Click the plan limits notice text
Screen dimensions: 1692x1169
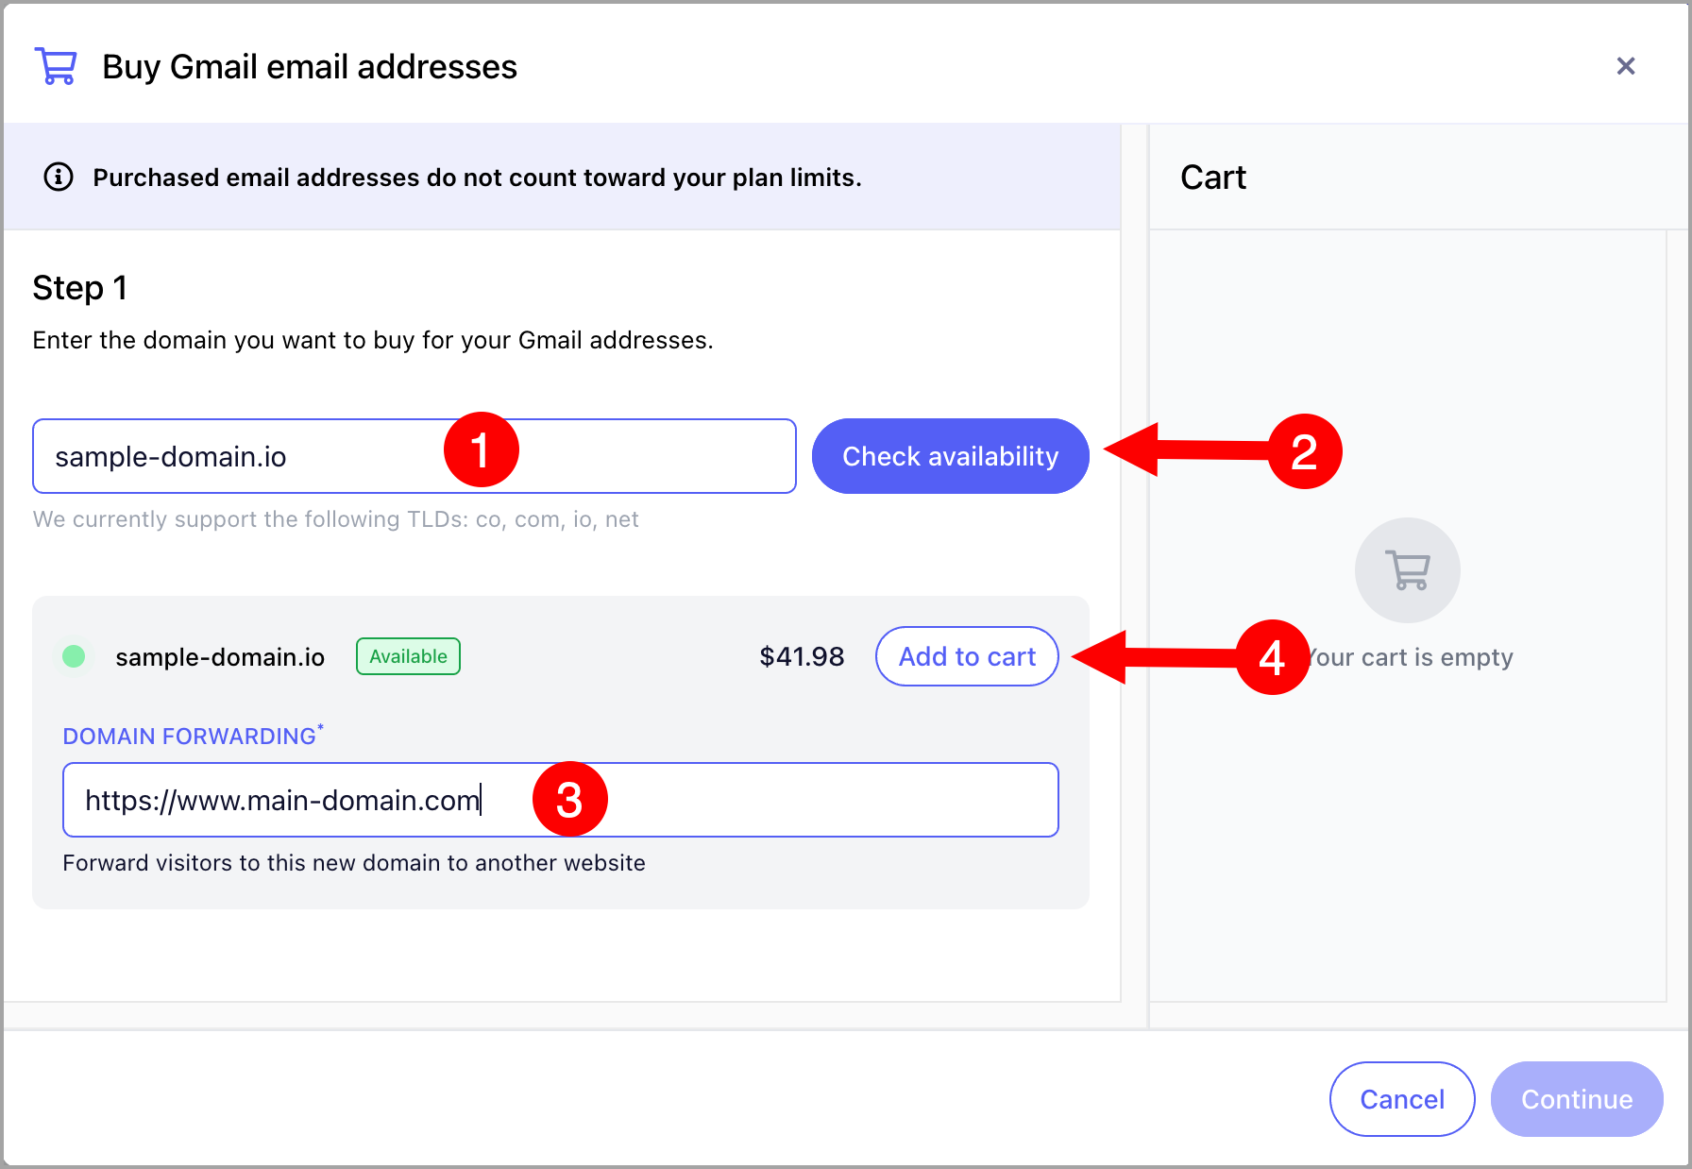click(x=477, y=178)
